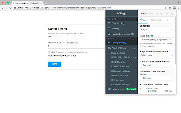Click the green Connected status badge

(x=131, y=89)
